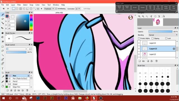The height and width of the screenshot is (101, 179).
Task: Toggle visibility of Layer13
Action: coord(139,49)
